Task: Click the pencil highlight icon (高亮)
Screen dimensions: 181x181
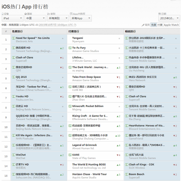Action: (x=143, y=25)
